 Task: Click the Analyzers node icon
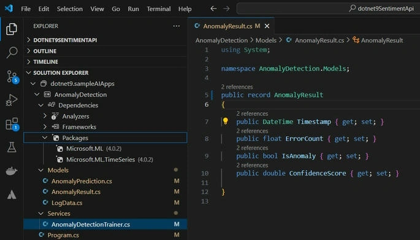pos(55,116)
